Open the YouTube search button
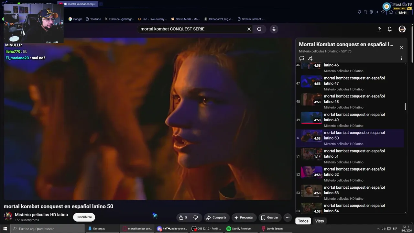The width and height of the screenshot is (414, 233). pos(259,29)
